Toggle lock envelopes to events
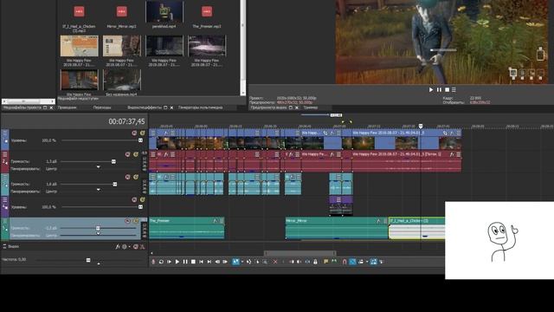This screenshot has height=312, width=554. [x=373, y=262]
